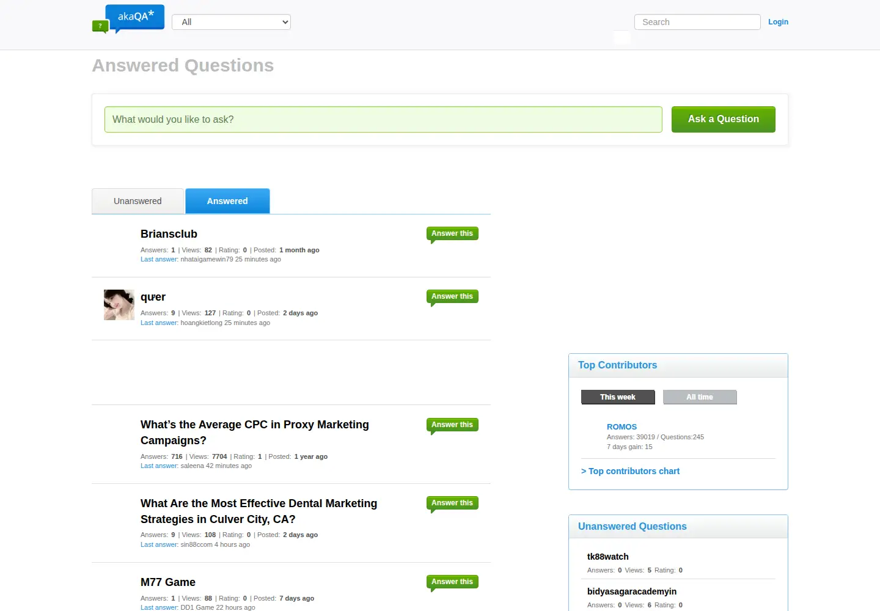Image resolution: width=880 pixels, height=611 pixels.
Task: Open the Briansclub question
Action: pos(169,234)
